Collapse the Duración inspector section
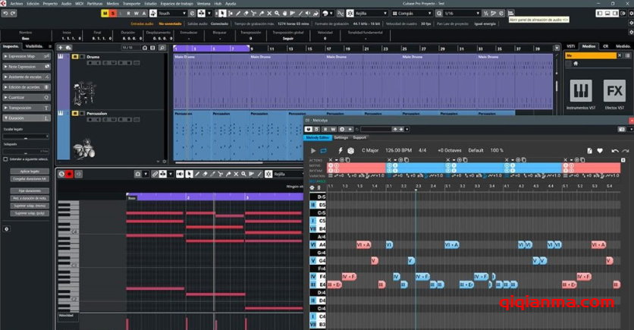Image resolution: width=634 pixels, height=330 pixels. point(27,118)
